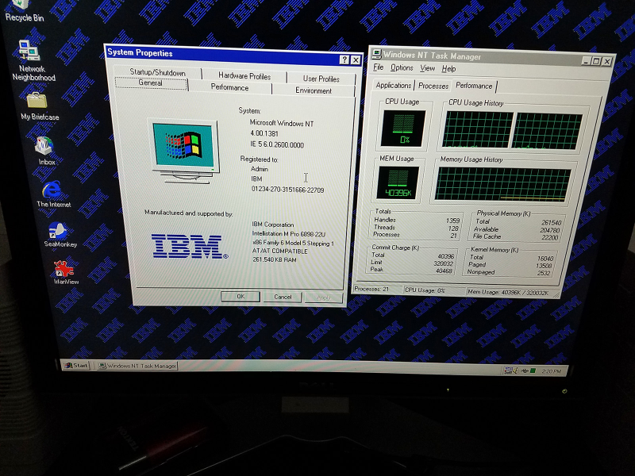Click the greyed-out Apply button
Viewport: 635px width, 476px height.
coord(324,297)
